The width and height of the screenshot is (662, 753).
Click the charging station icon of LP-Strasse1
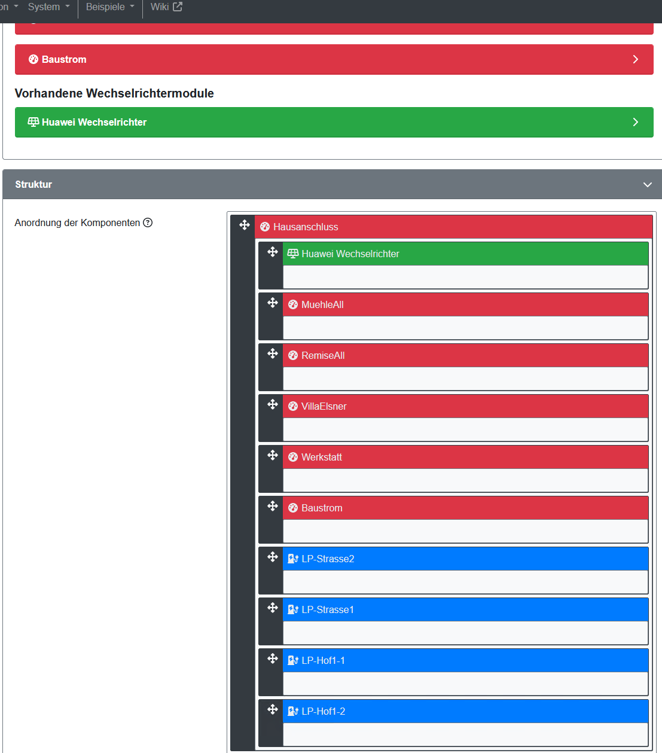[x=293, y=609]
